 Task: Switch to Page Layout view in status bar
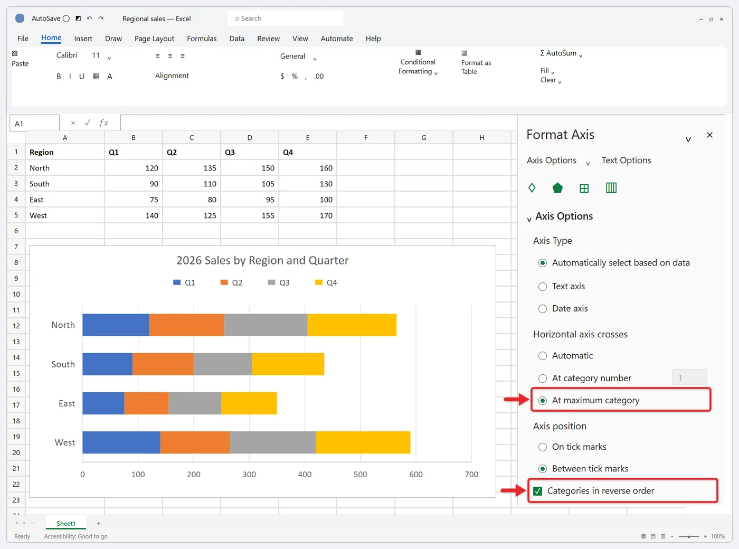(653, 536)
